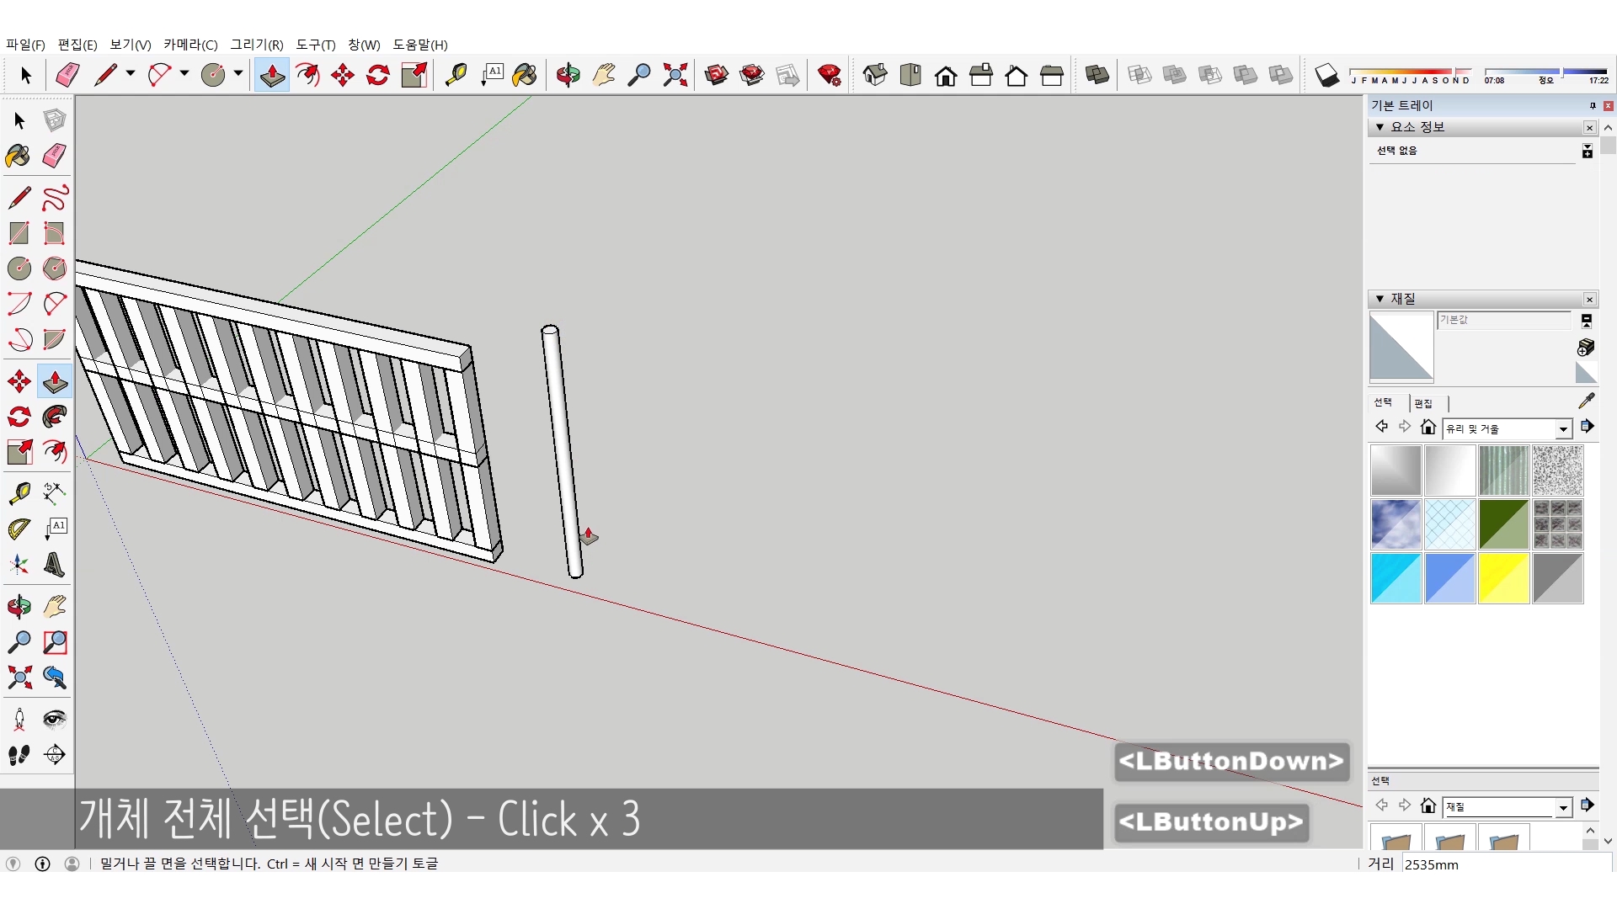1617x909 pixels.
Task: Toggle the sample paint eyedropper
Action: click(x=1586, y=401)
